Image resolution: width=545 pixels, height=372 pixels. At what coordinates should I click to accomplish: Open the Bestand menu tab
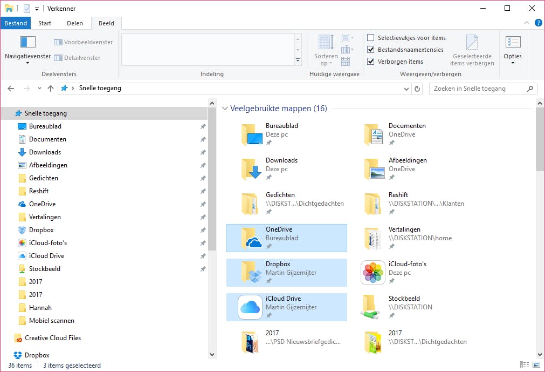pos(16,23)
